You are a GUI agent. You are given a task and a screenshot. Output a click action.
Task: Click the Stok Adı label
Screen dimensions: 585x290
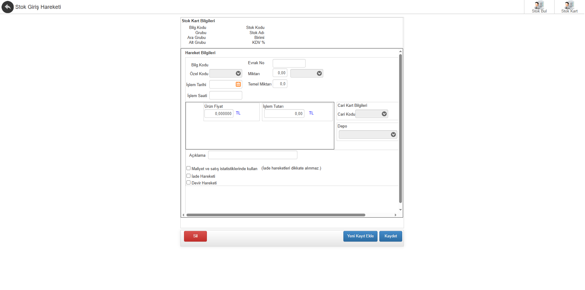pyautogui.click(x=257, y=33)
